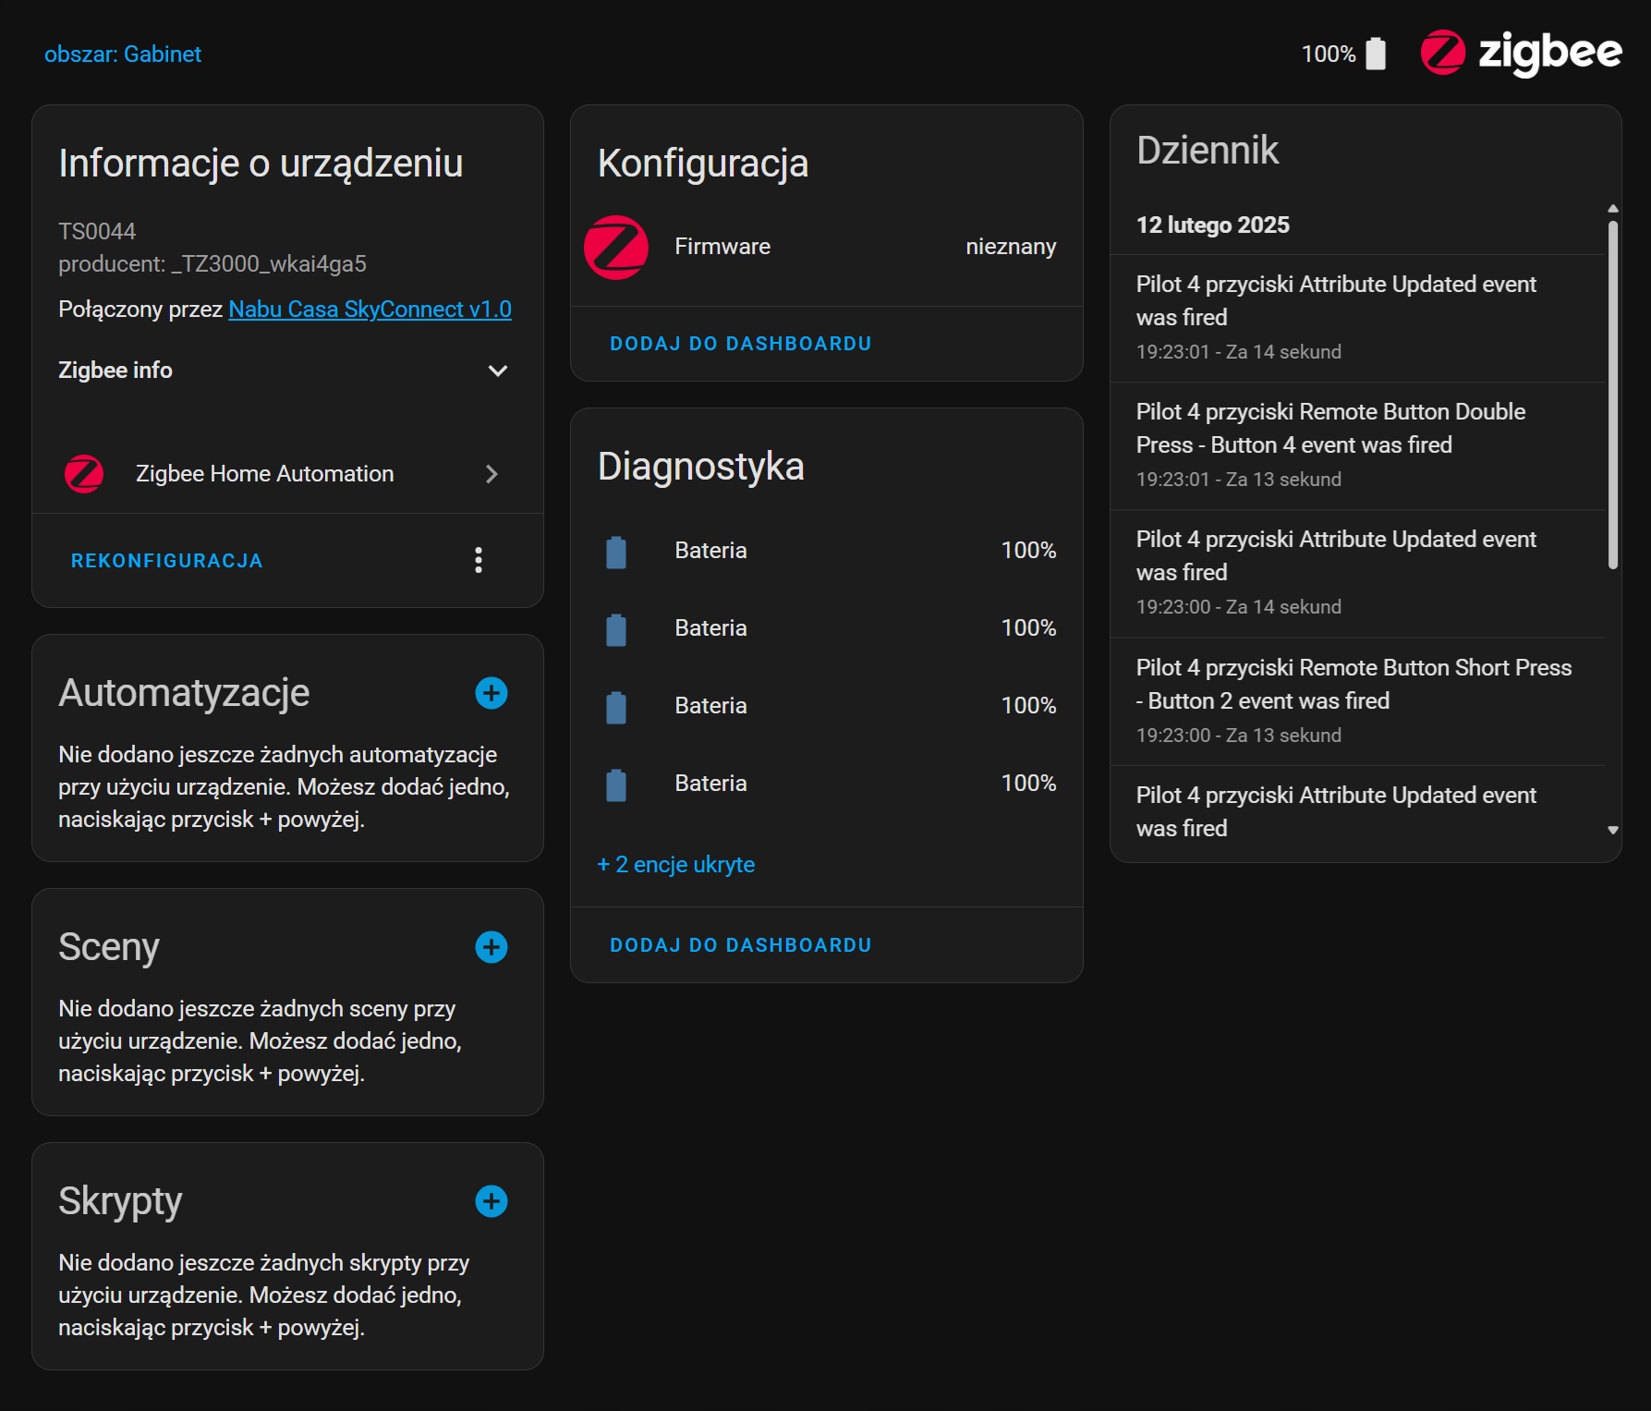Viewport: 1651px width, 1411px height.
Task: Click Dodaj do dashboardu under Diagnostyka
Action: pyautogui.click(x=740, y=945)
